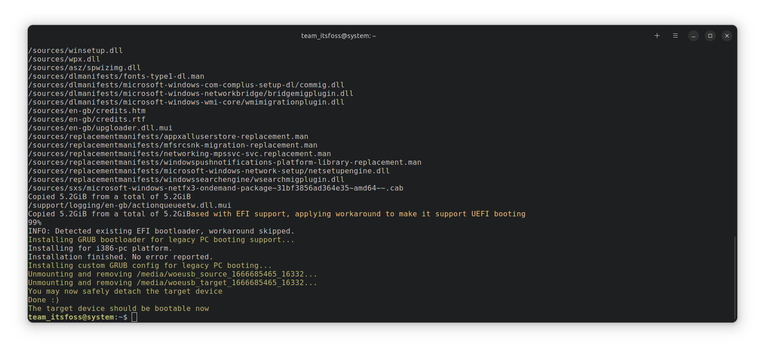765x353 pixels.
Task: Click the "99%" progress line
Action: tap(35, 223)
